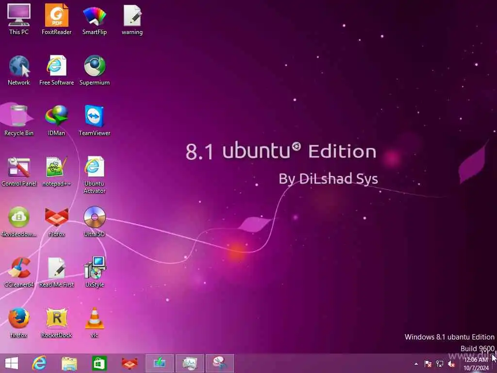Click the notepad++ desktop shortcut
Image resolution: width=497 pixels, height=373 pixels.
(56, 171)
